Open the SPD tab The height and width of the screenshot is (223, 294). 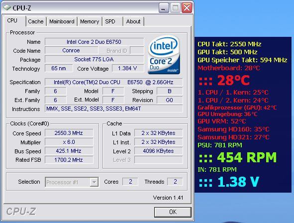point(112,21)
